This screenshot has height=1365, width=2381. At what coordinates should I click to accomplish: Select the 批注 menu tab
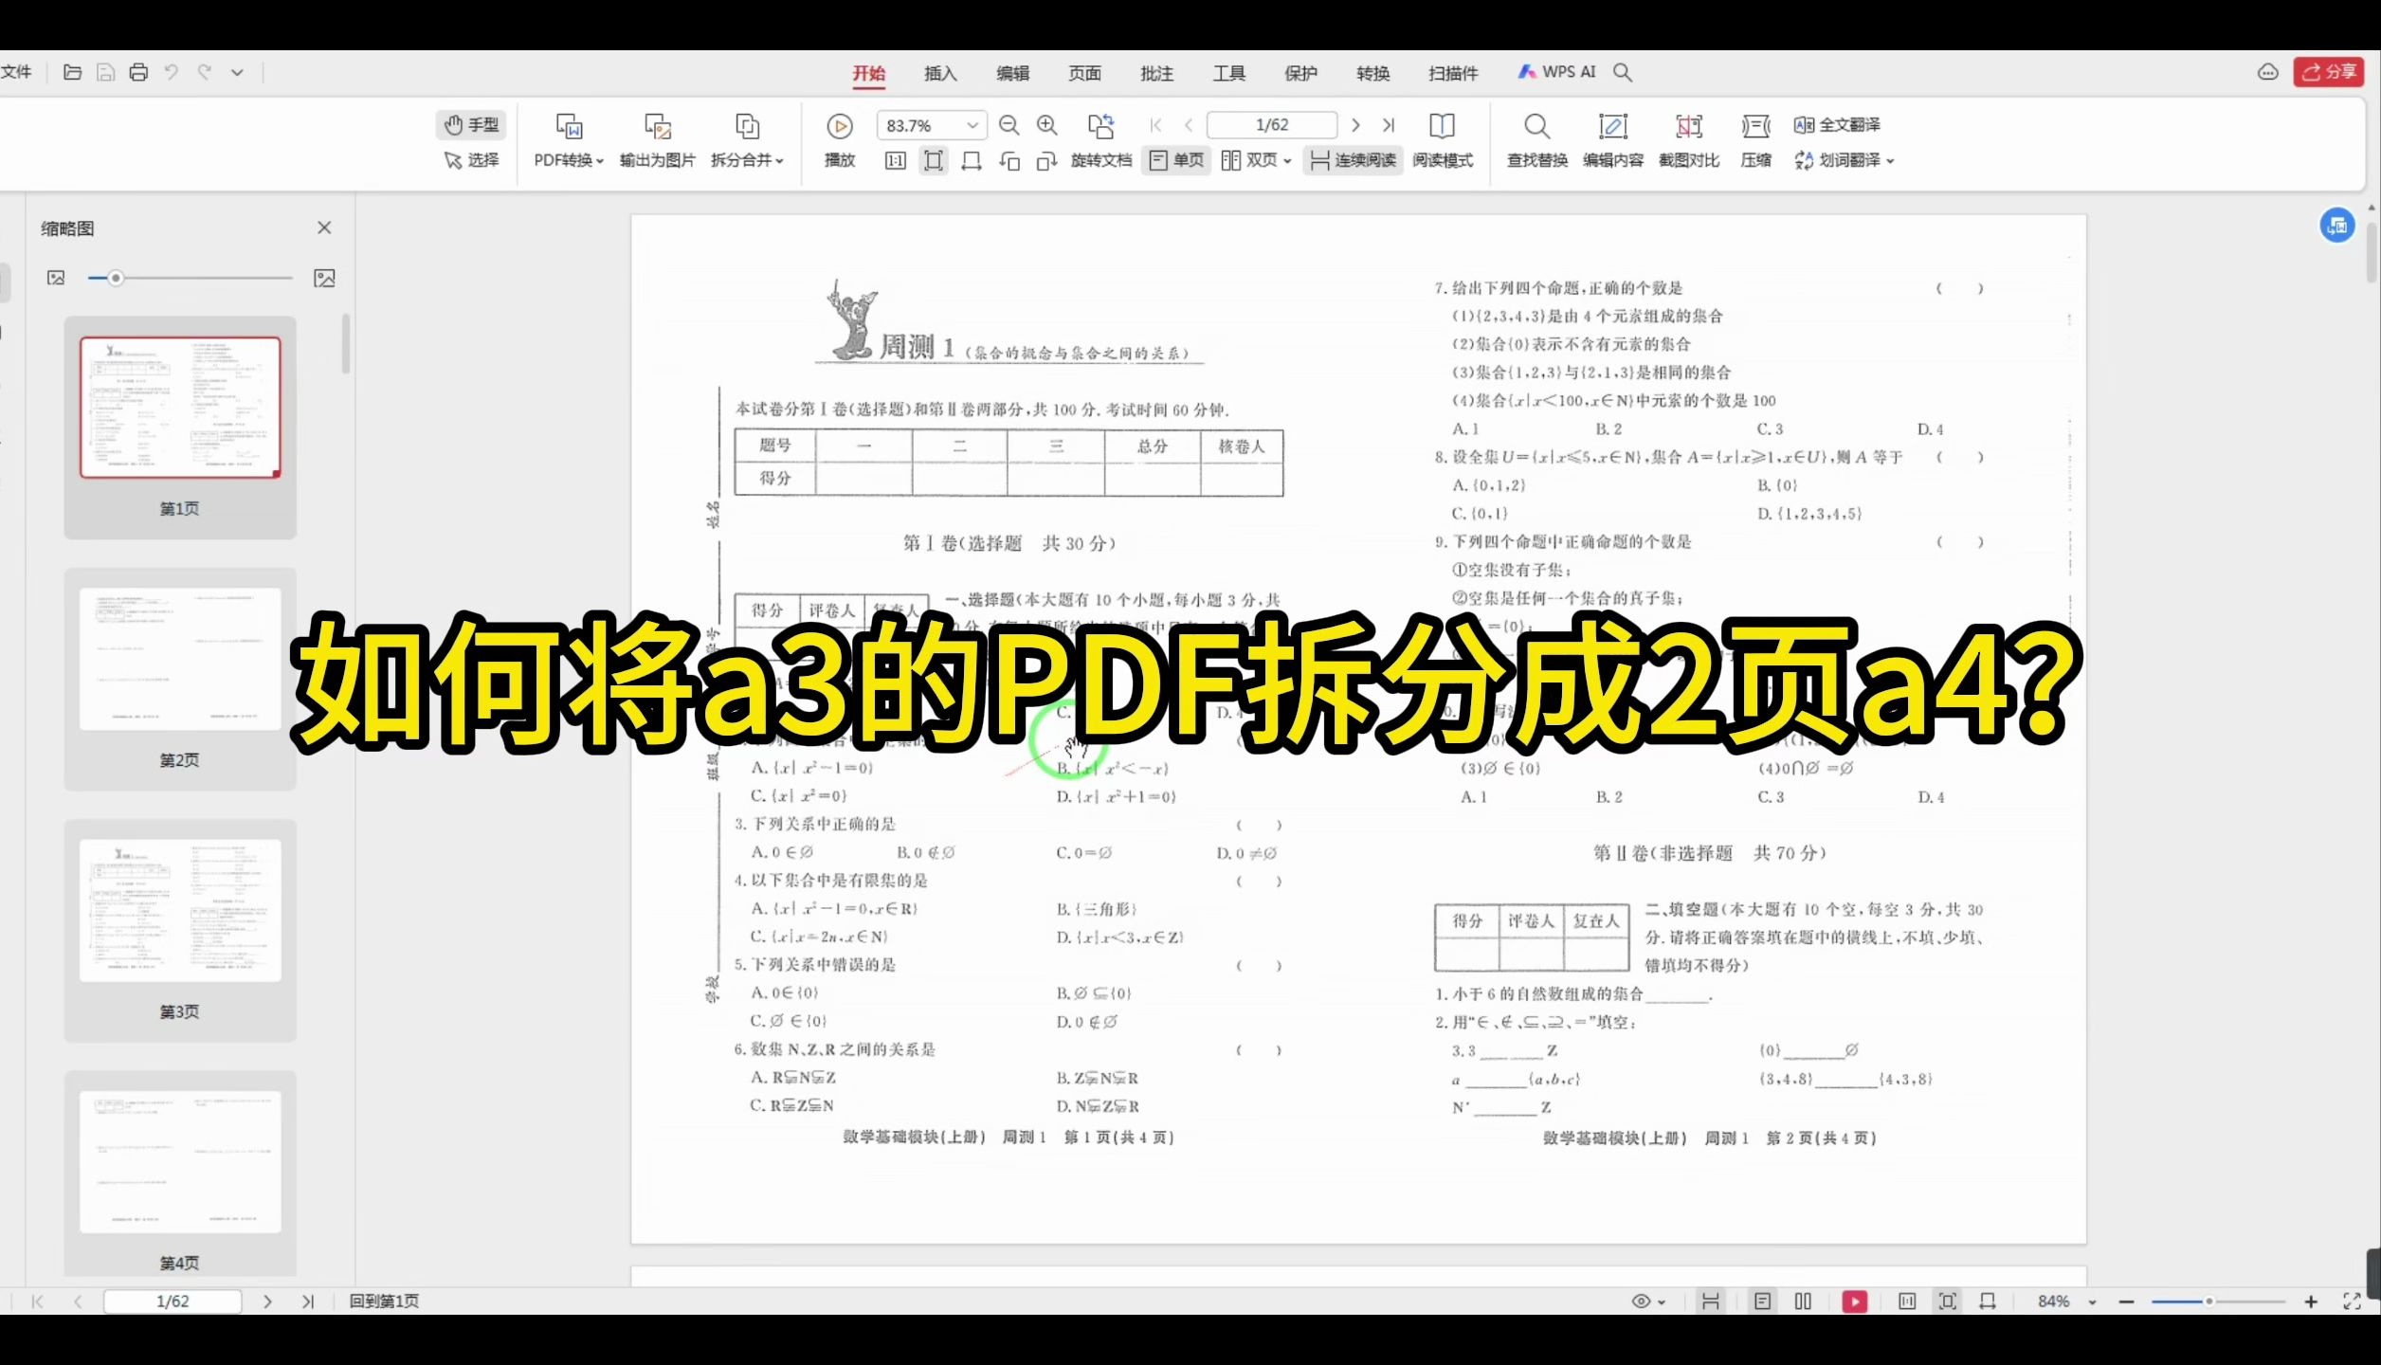click(1156, 72)
